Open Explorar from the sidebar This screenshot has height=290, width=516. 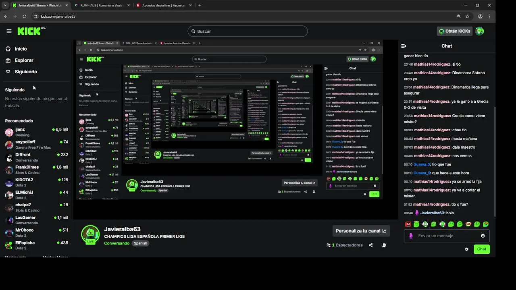[24, 60]
